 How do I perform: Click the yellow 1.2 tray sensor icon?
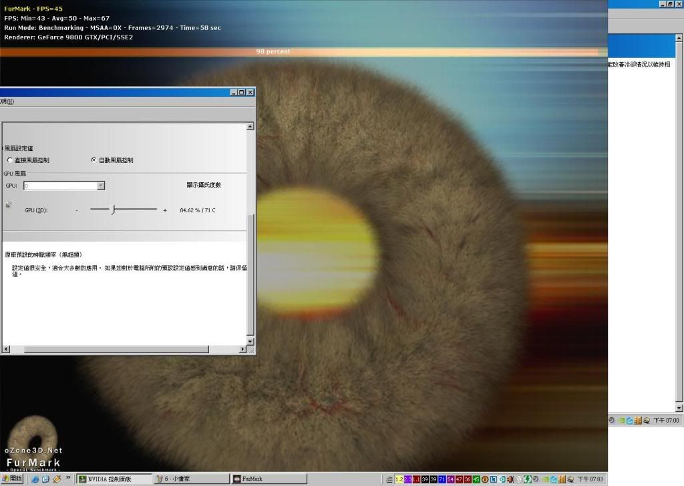click(399, 479)
